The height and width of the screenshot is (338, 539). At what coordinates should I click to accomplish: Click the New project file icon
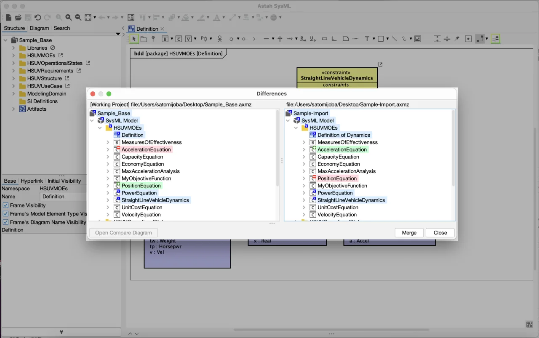click(8, 17)
